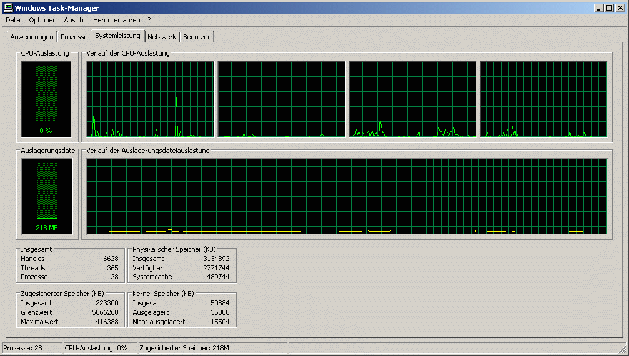Switch to the Benutzer tab
This screenshot has width=629, height=356.
click(197, 37)
